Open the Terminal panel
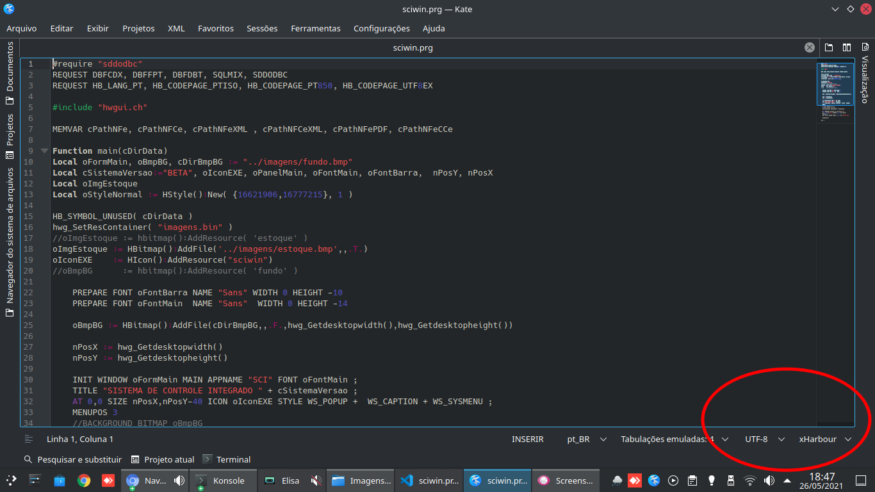The image size is (875, 492). click(227, 459)
